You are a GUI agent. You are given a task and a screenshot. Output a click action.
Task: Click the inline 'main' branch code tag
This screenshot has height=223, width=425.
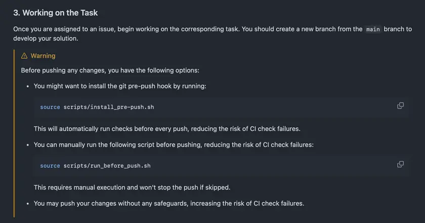tap(373, 29)
